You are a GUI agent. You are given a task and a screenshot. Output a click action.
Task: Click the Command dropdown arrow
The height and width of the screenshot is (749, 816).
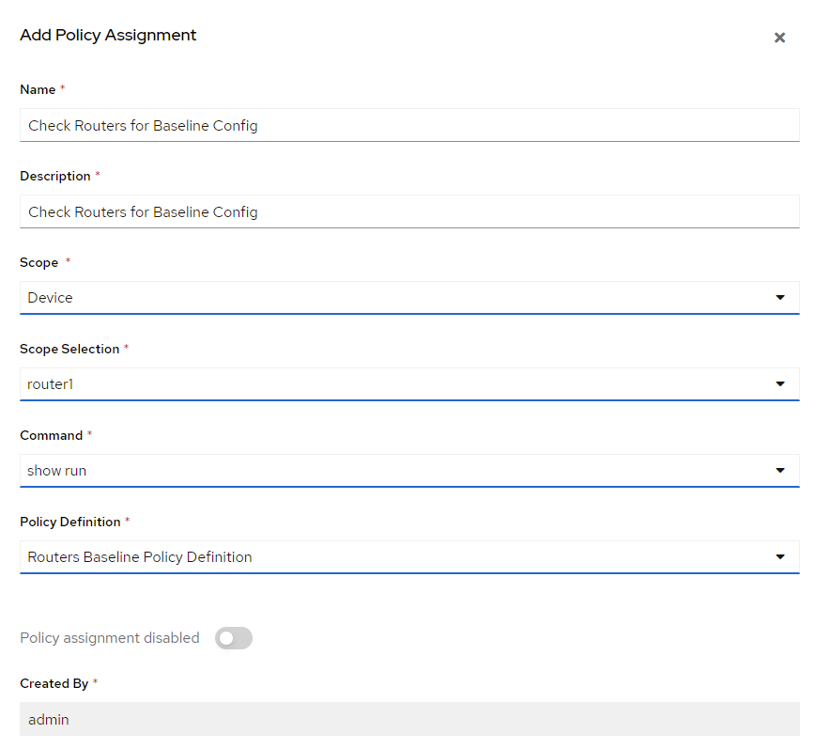coord(779,470)
